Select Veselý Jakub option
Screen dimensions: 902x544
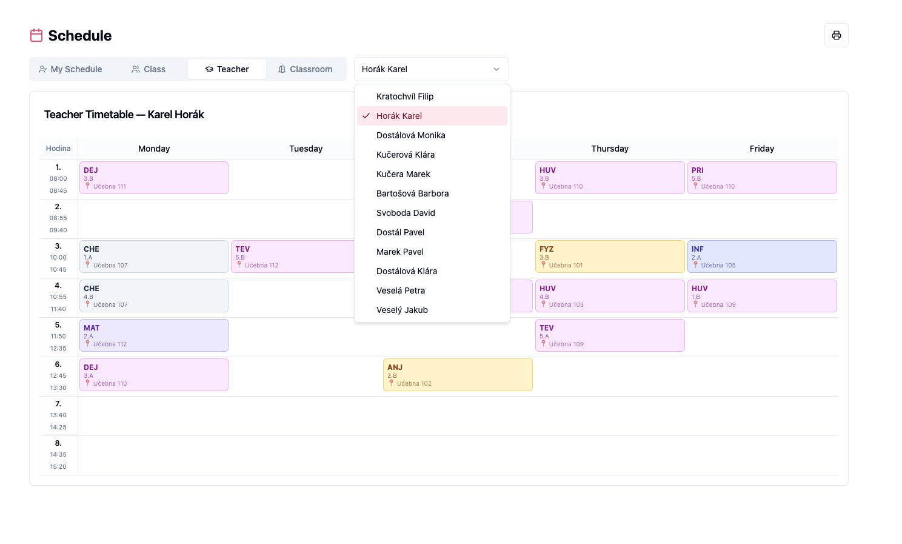(432, 310)
